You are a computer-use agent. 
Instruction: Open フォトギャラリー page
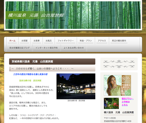click(x=66, y=41)
